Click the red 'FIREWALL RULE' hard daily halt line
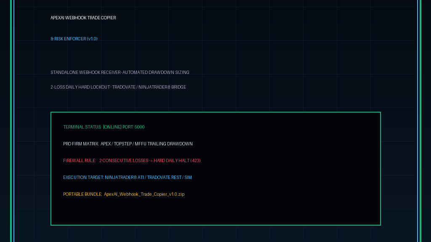 pyautogui.click(x=132, y=161)
